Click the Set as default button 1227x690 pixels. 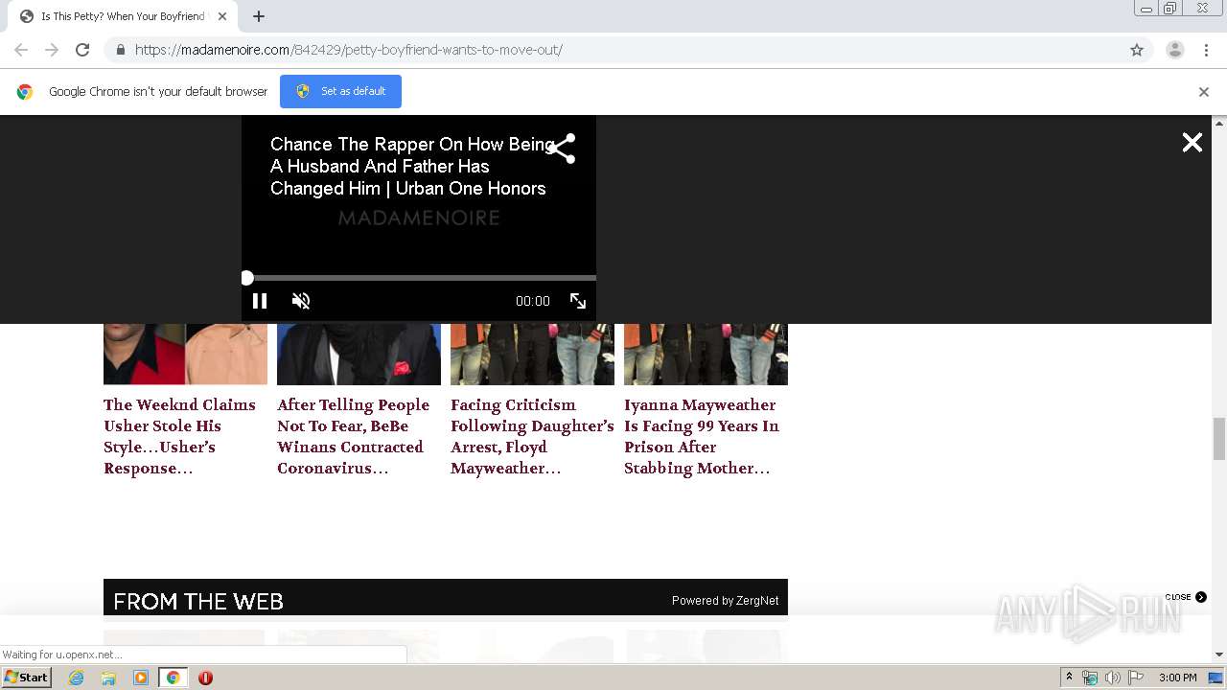pyautogui.click(x=340, y=91)
